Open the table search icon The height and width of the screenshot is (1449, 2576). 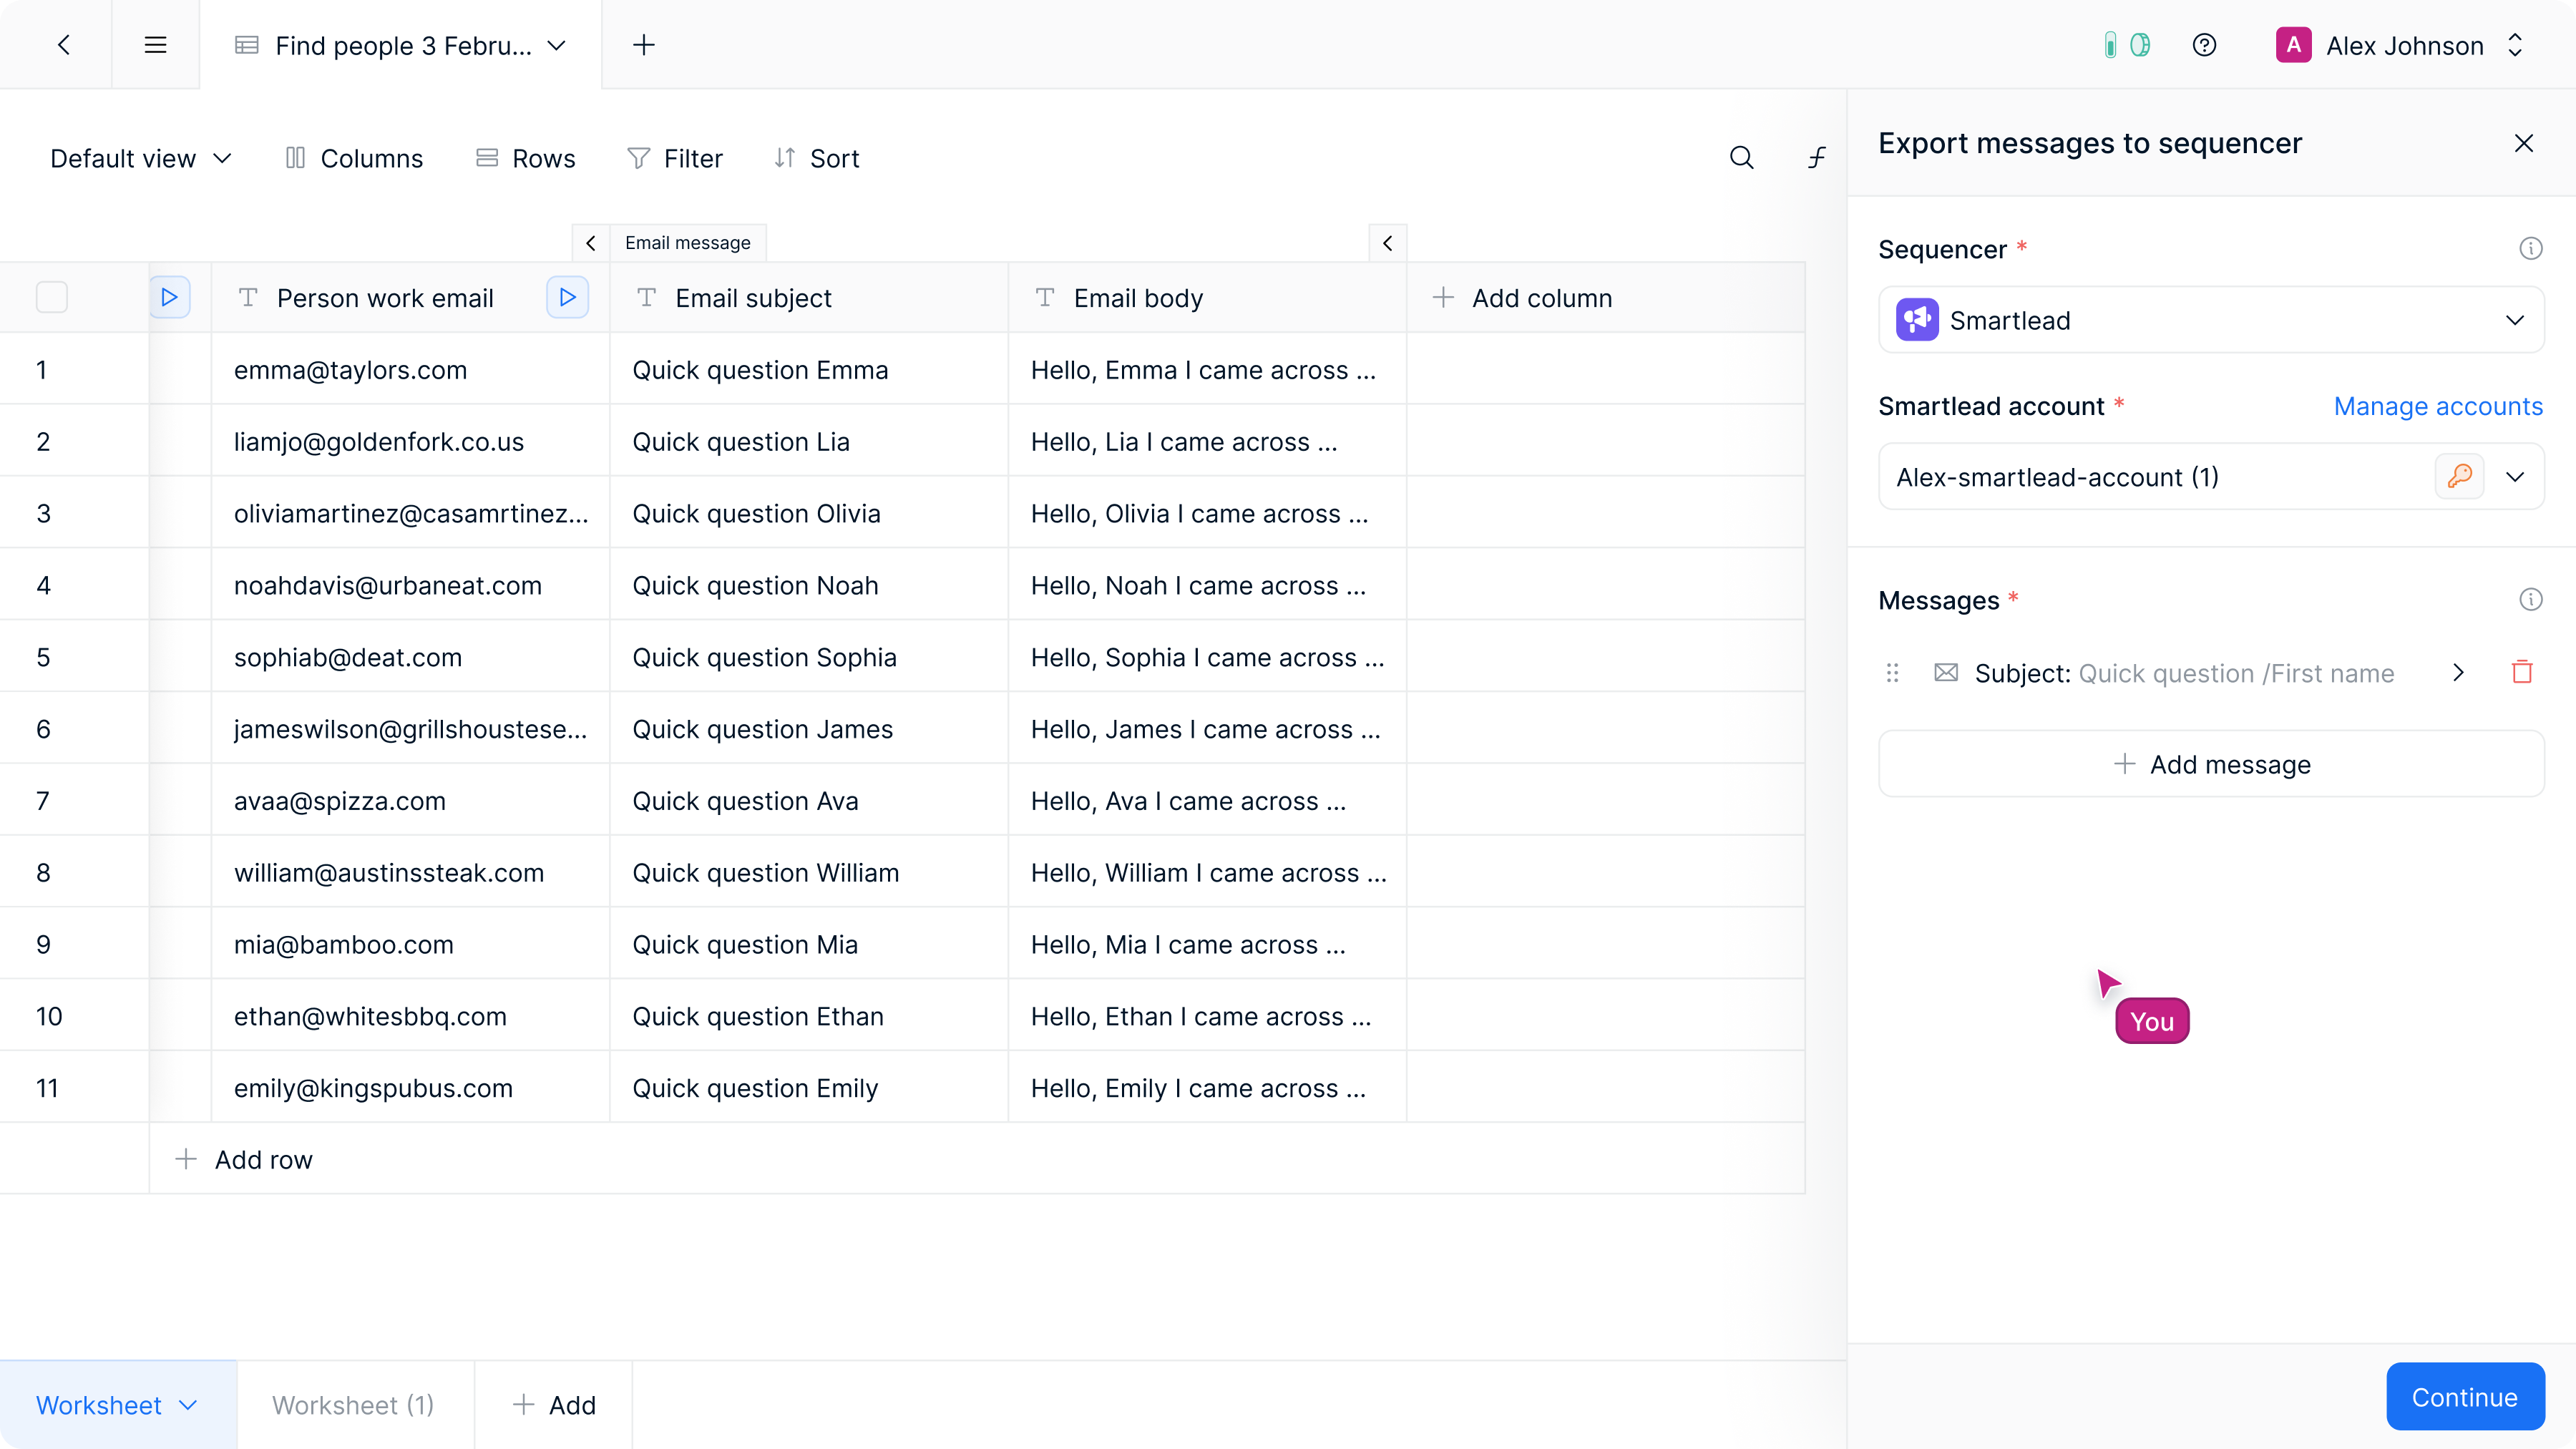coord(1741,158)
